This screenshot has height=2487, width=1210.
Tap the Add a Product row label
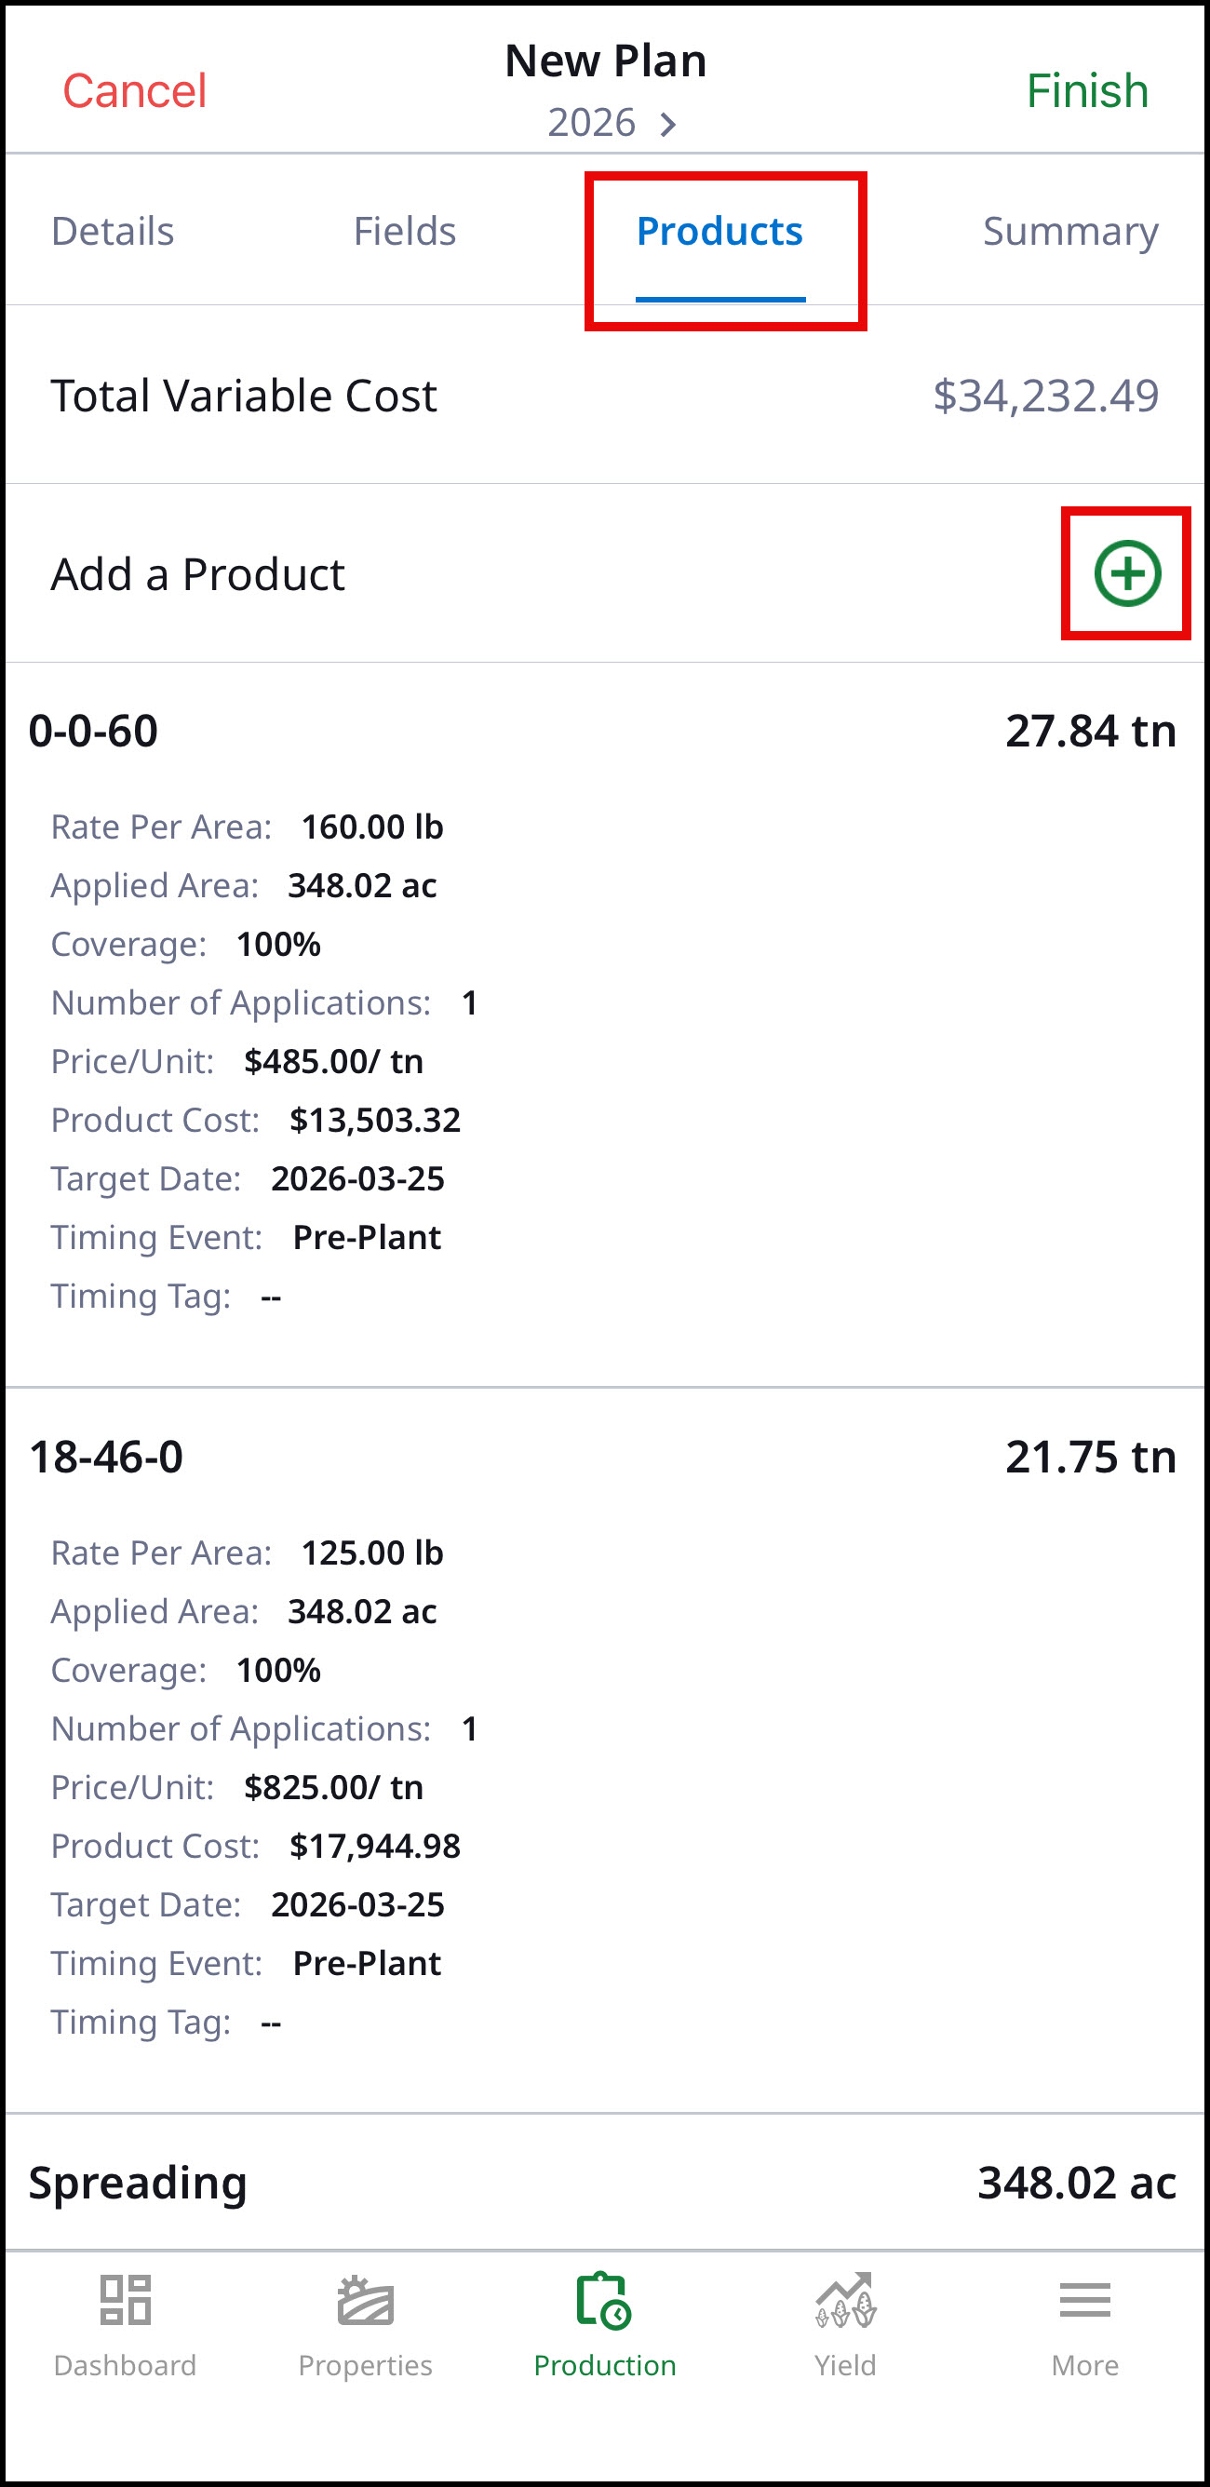198,573
